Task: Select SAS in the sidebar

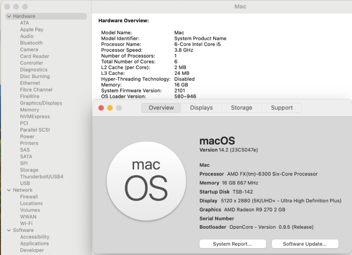Action: (25, 150)
